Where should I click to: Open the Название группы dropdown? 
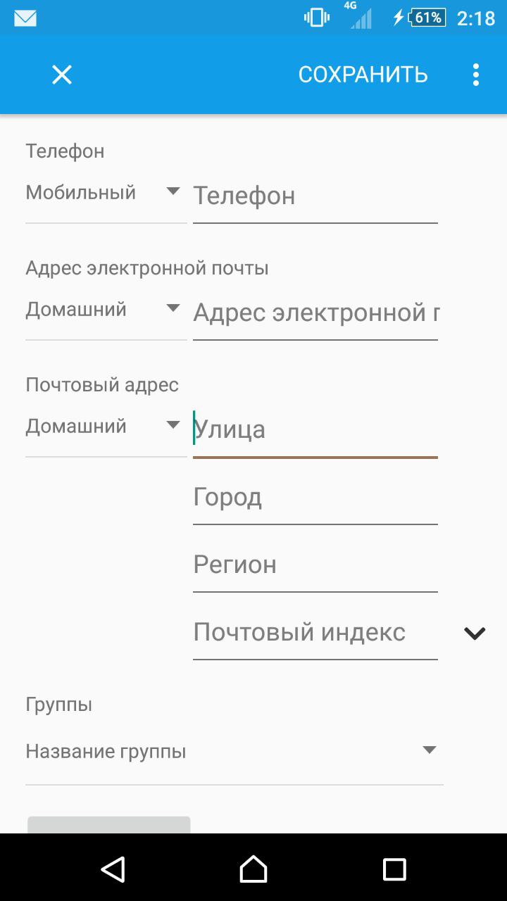click(234, 752)
